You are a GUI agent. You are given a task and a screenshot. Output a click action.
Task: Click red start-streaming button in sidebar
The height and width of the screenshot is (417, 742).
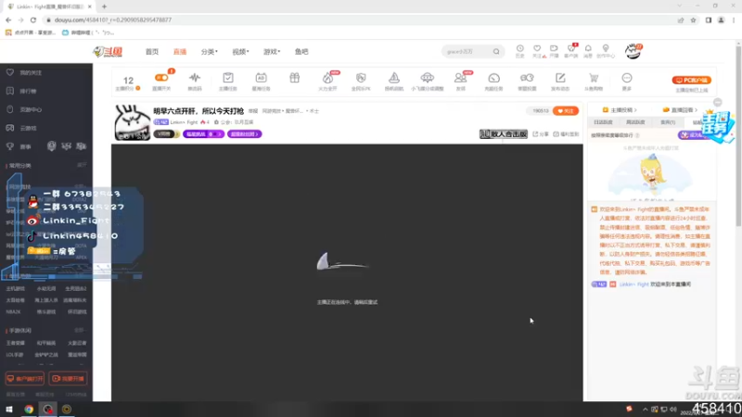(x=68, y=379)
